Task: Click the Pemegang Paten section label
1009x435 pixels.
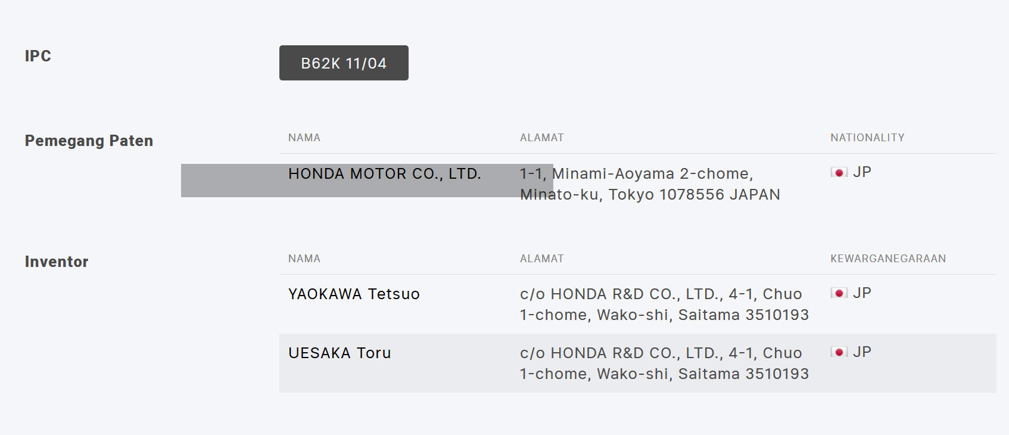Action: pyautogui.click(x=89, y=141)
